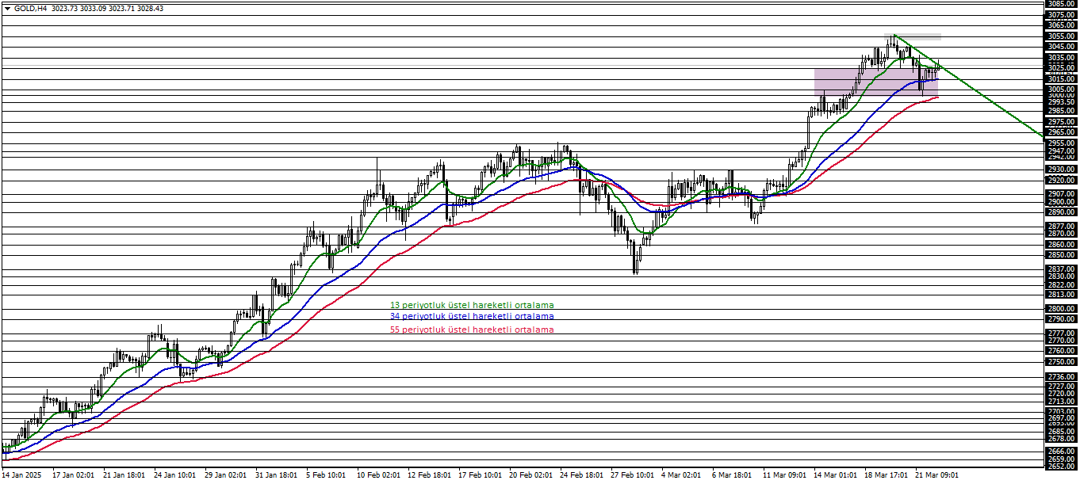Click the 11 Mar 09:01 time label

(x=783, y=475)
